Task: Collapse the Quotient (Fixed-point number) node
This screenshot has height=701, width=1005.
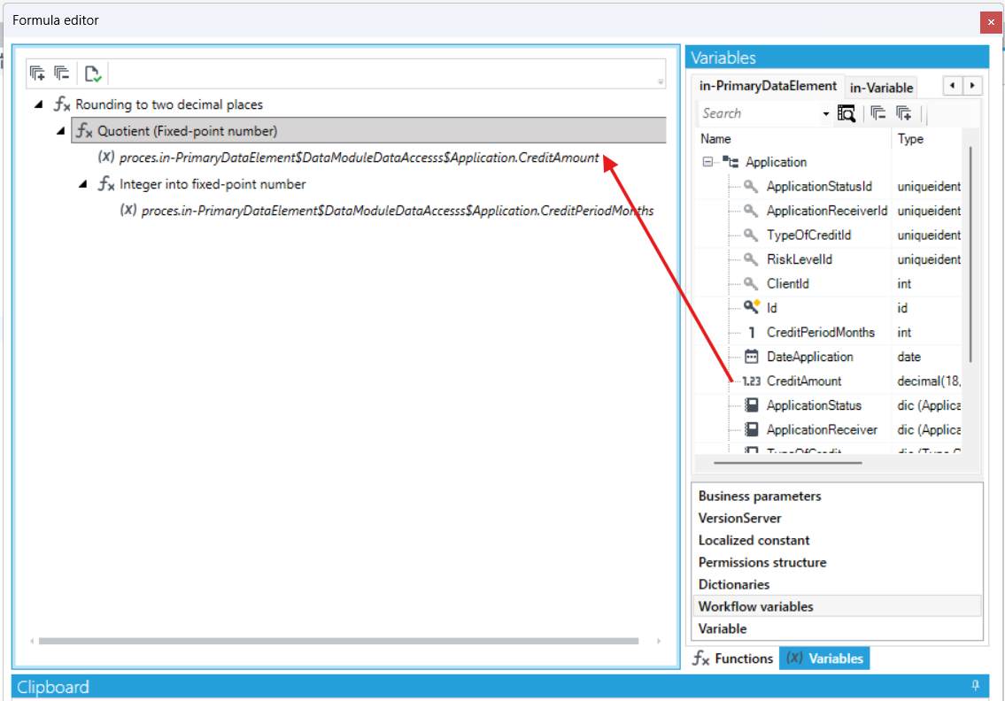Action: (61, 131)
